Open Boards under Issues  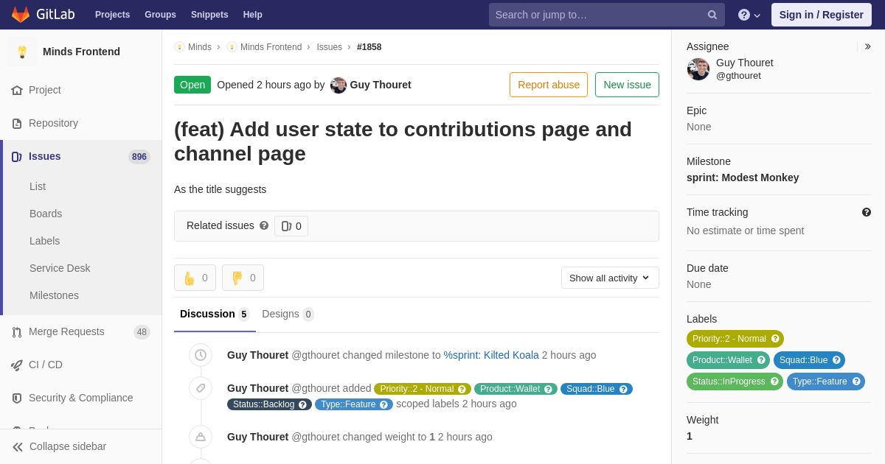(x=46, y=214)
